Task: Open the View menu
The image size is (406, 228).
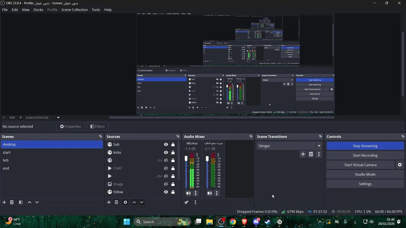Action: coord(26,10)
